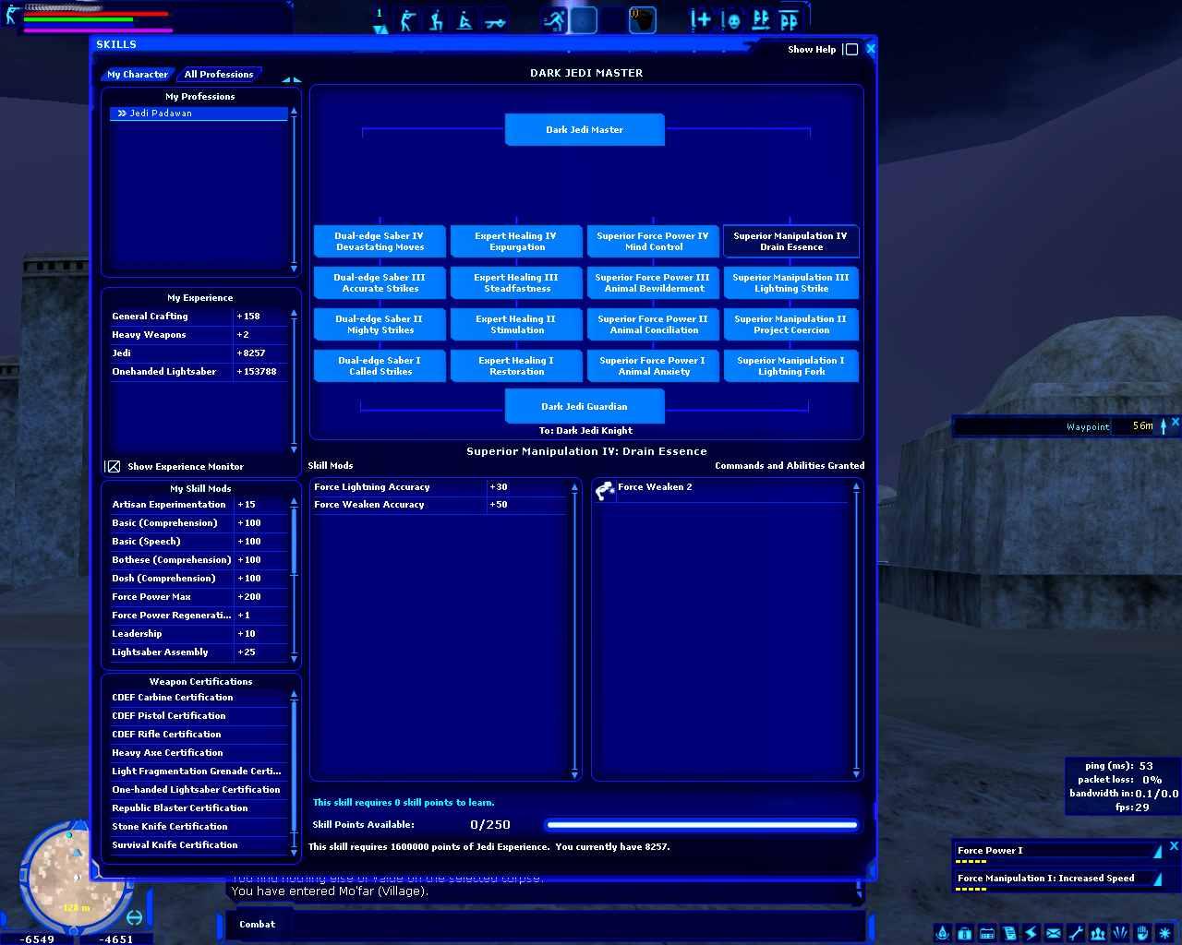Open the datapad calendar-style icon in bottom bar
This screenshot has height=945, width=1182.
[986, 933]
